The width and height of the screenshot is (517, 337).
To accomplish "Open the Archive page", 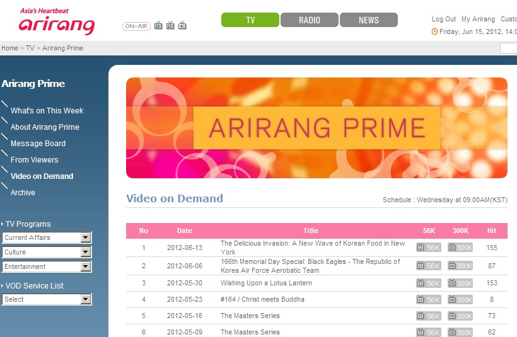I will tap(23, 192).
